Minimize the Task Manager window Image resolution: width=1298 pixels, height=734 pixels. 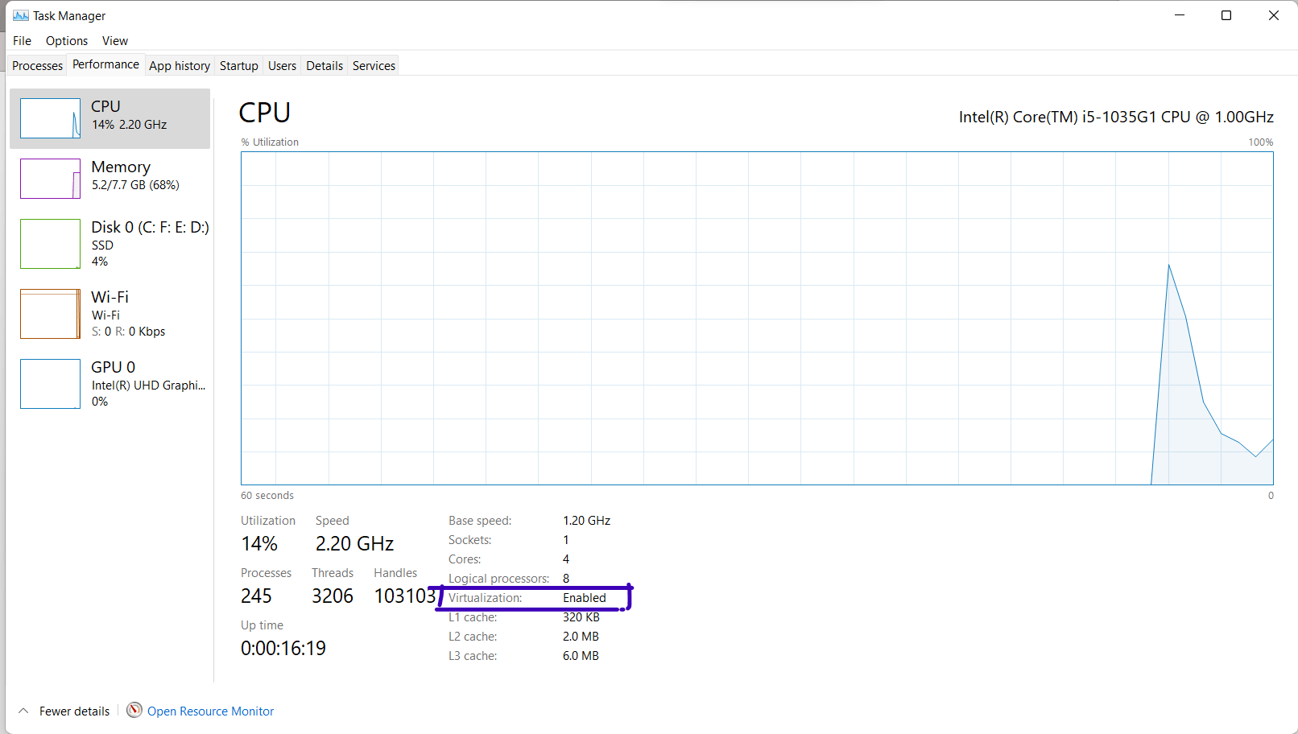pyautogui.click(x=1180, y=15)
